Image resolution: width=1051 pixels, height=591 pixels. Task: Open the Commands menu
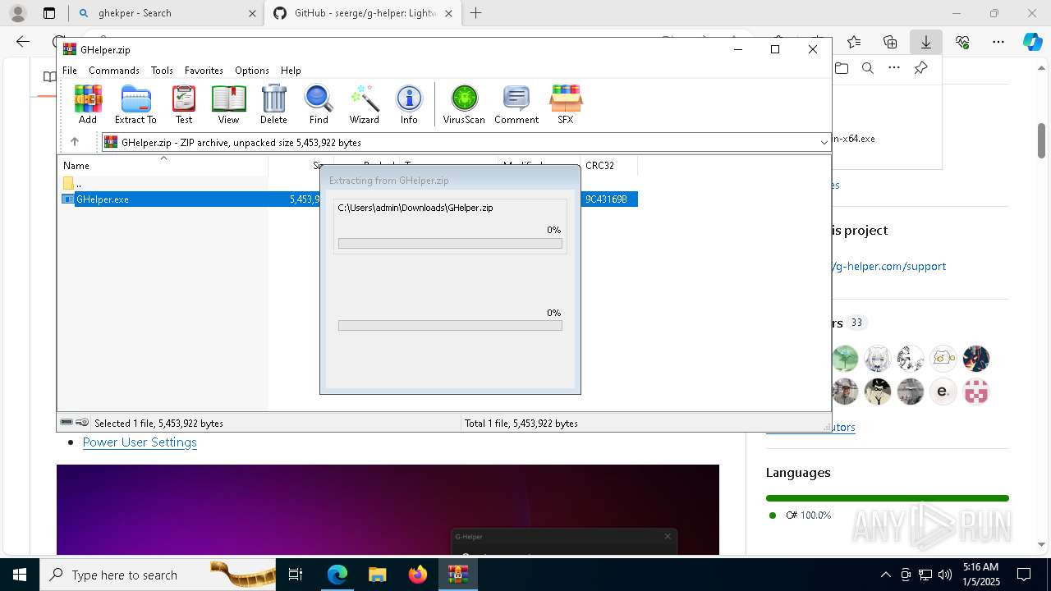[x=114, y=71]
